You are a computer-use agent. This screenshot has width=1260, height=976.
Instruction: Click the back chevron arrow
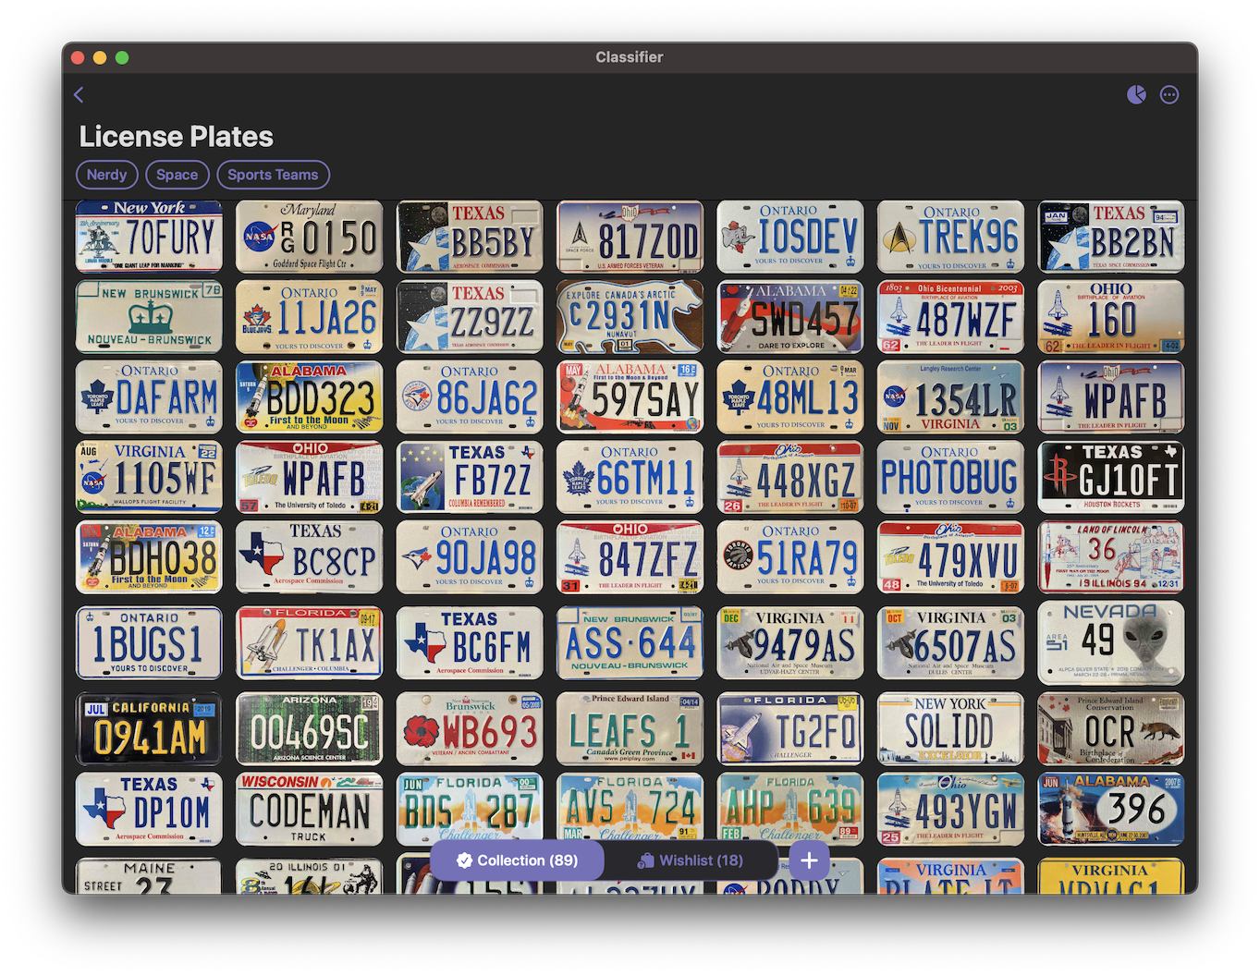pos(79,95)
